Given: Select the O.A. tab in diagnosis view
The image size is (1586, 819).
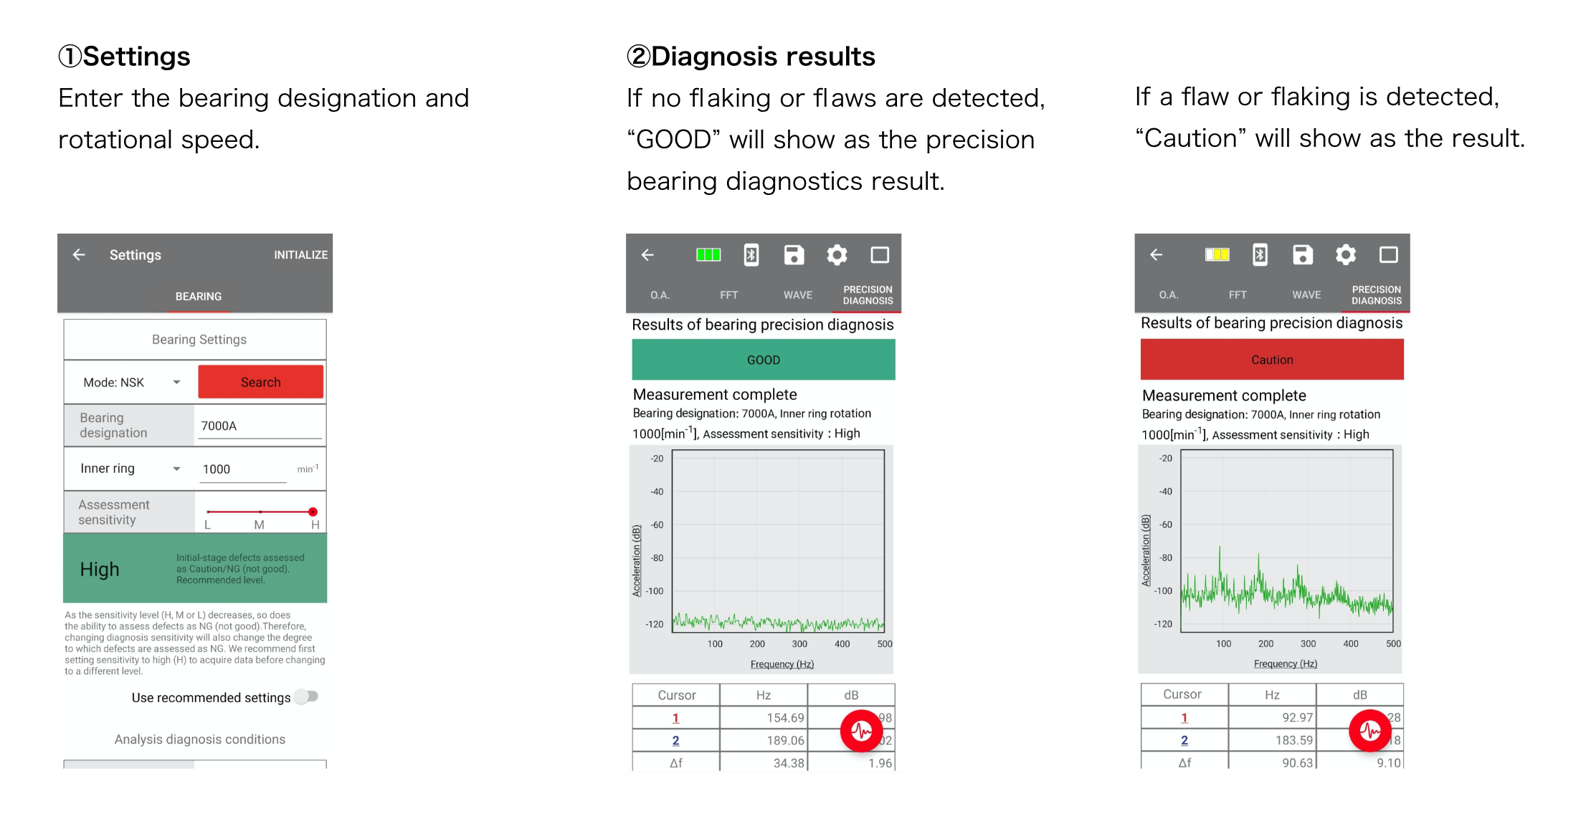Looking at the screenshot, I should (650, 294).
